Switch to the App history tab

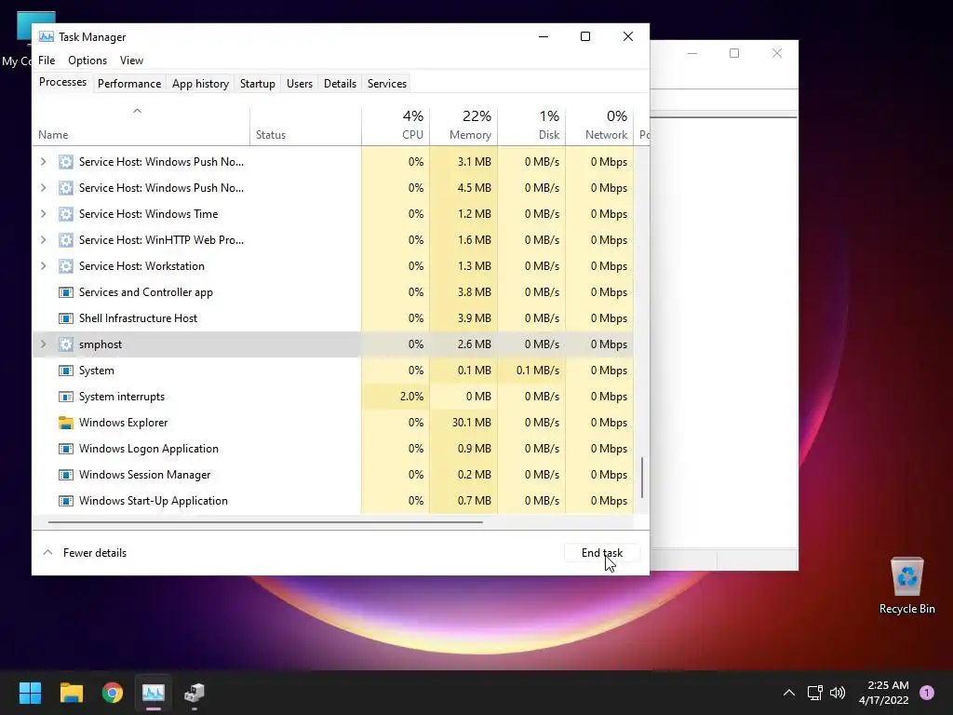(x=200, y=83)
